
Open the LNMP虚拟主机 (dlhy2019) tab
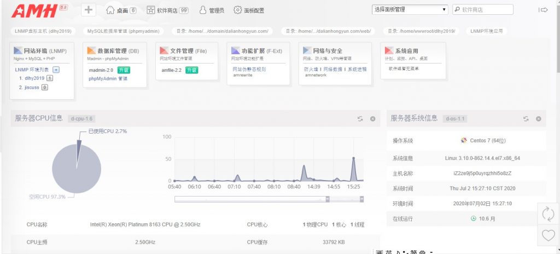coord(43,31)
